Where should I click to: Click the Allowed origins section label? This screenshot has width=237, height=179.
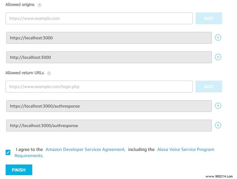20,5
